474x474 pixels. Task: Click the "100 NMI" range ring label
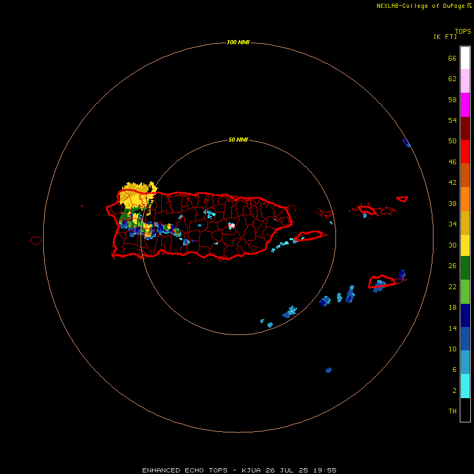click(x=238, y=42)
